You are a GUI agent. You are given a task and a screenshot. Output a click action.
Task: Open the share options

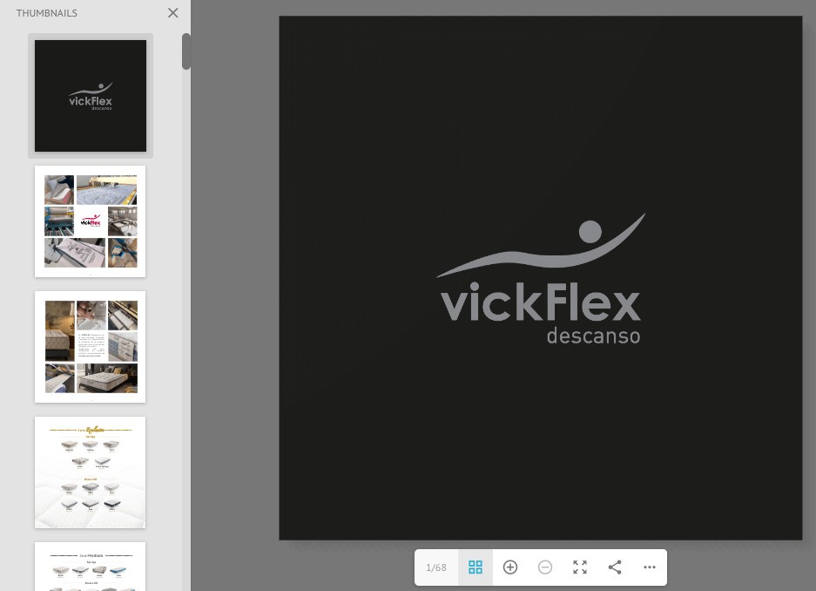[615, 567]
